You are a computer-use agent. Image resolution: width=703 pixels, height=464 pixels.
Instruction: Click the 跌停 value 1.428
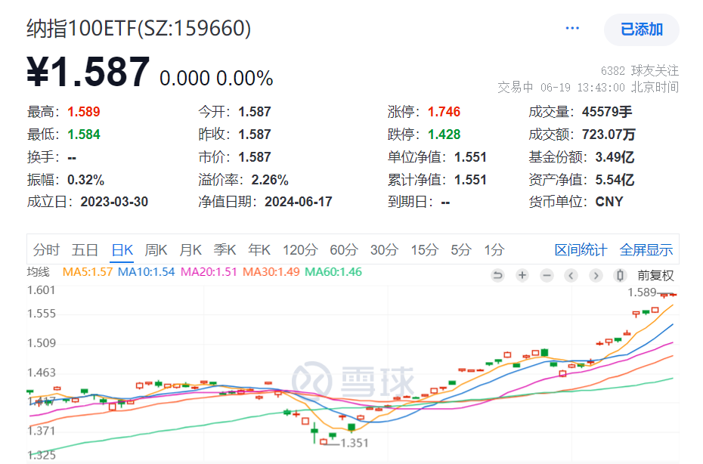pyautogui.click(x=444, y=135)
